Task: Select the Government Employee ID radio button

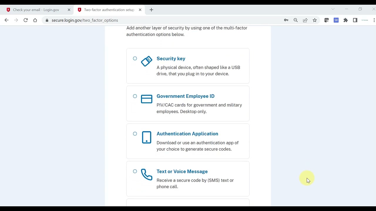Action: pos(135,96)
